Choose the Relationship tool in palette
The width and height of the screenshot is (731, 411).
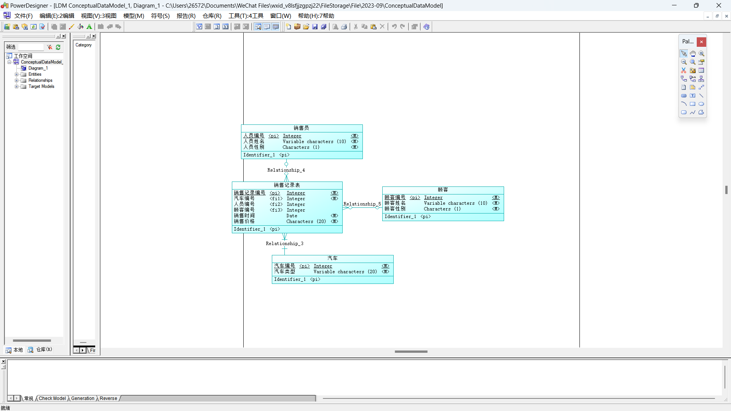tap(684, 79)
